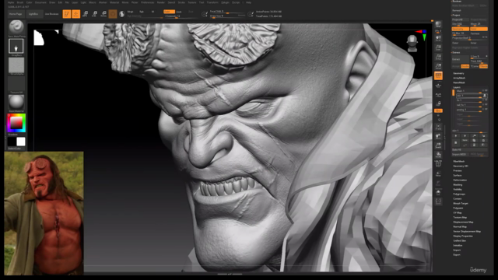Expand the UV Map subpalette
Screen dimensions: 498x280
pyautogui.click(x=458, y=212)
